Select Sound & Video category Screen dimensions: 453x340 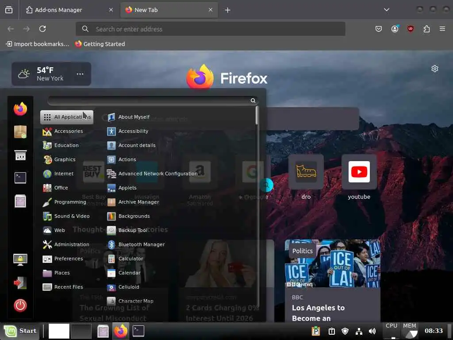tap(67, 216)
